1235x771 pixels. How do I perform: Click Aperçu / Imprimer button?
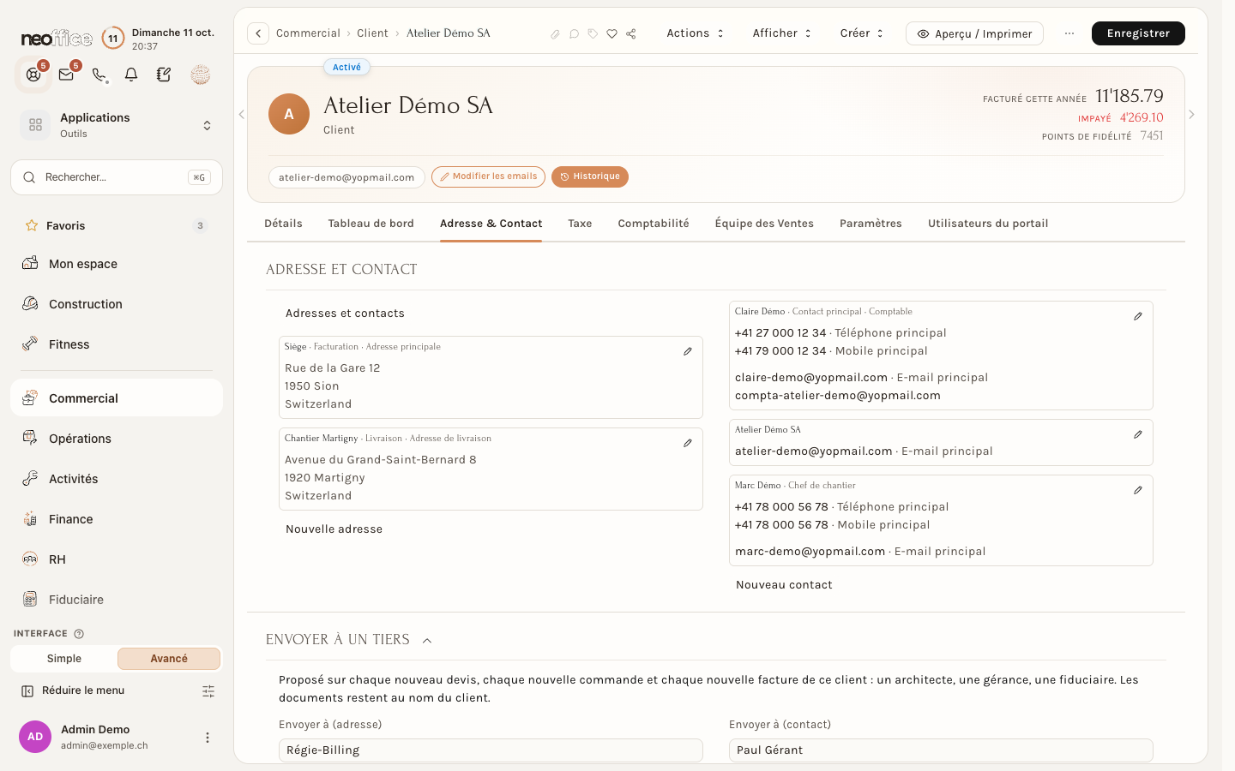click(x=974, y=33)
